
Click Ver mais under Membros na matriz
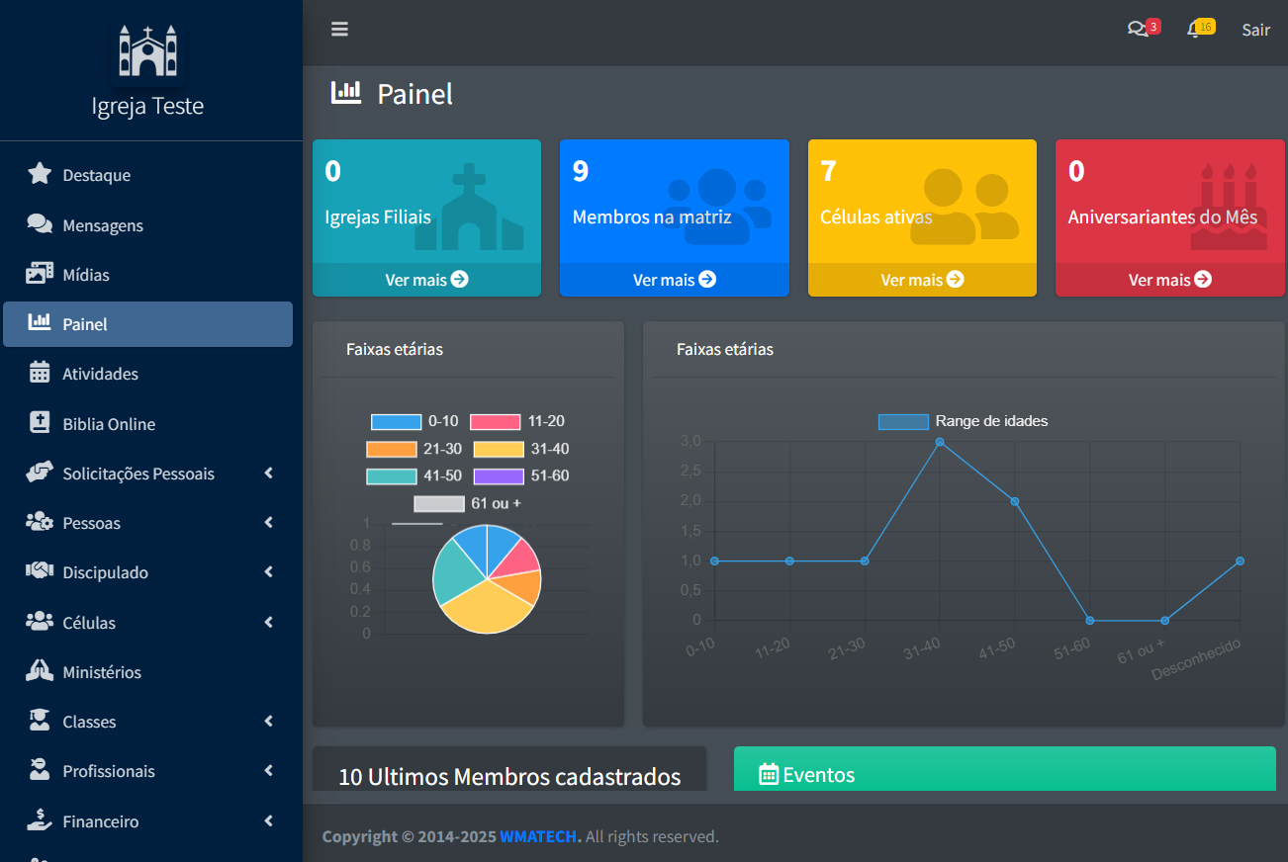[x=674, y=280]
